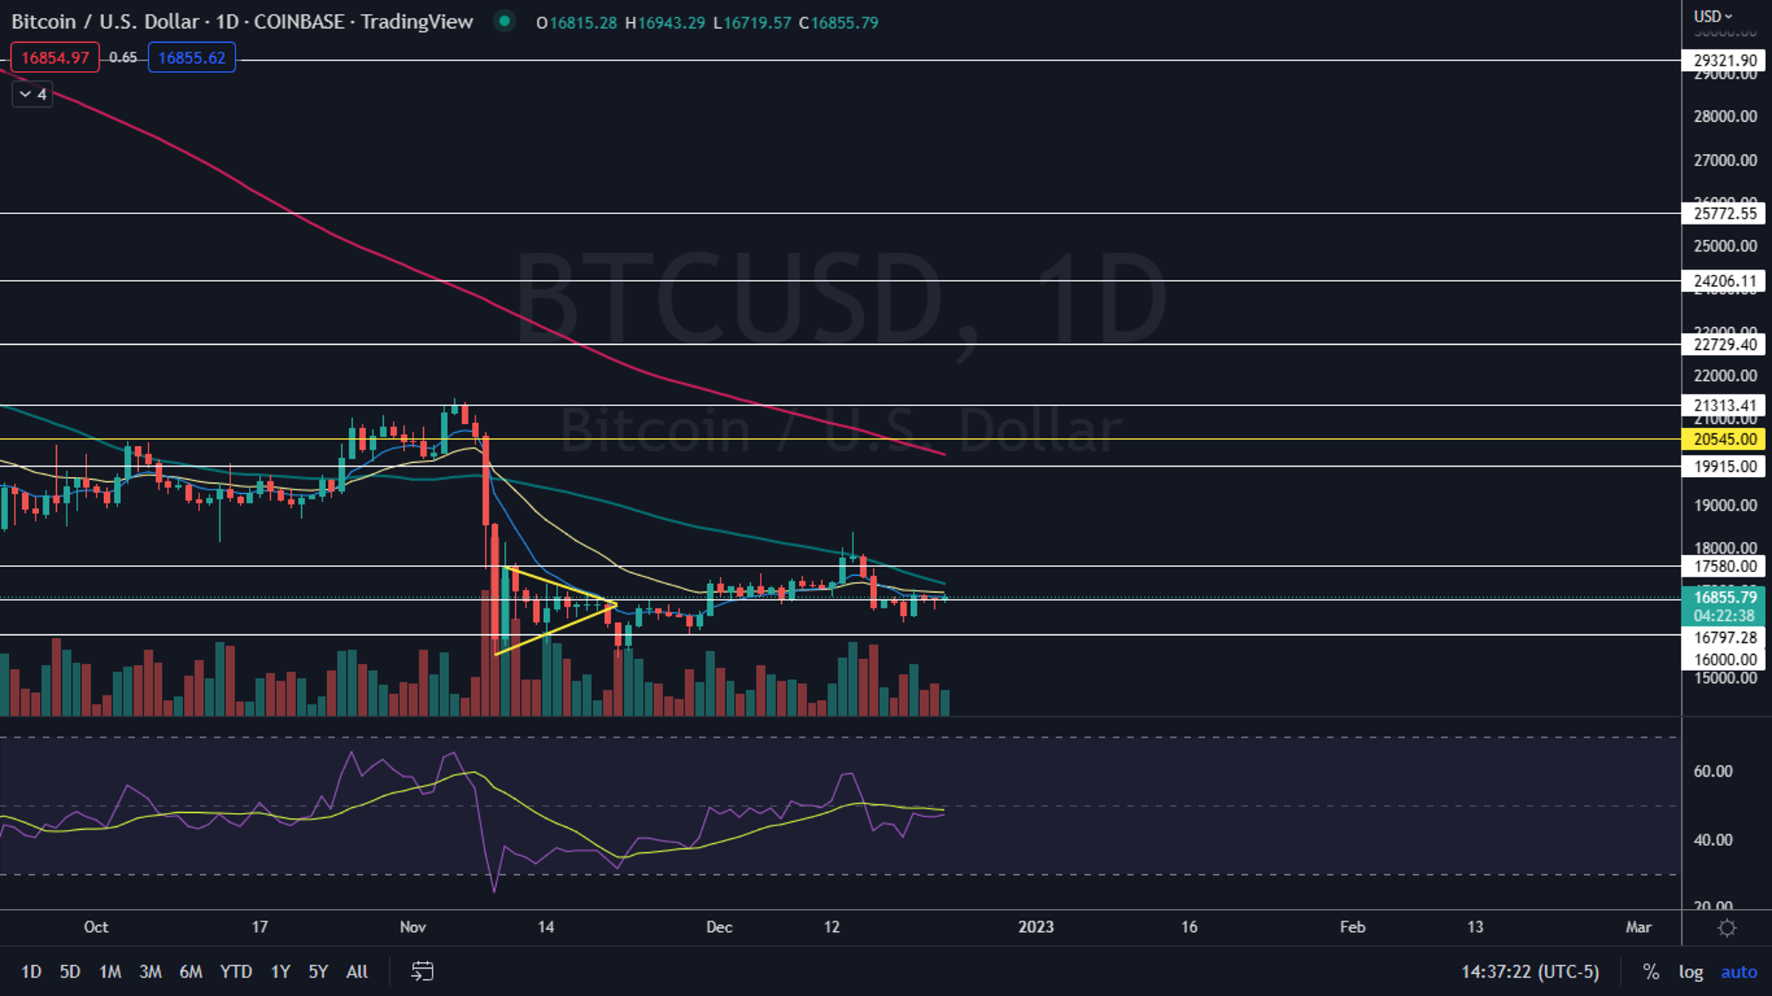The width and height of the screenshot is (1772, 996).
Task: Click the Bitcoin / U.S. Dollar symbol title
Action: pyautogui.click(x=105, y=22)
